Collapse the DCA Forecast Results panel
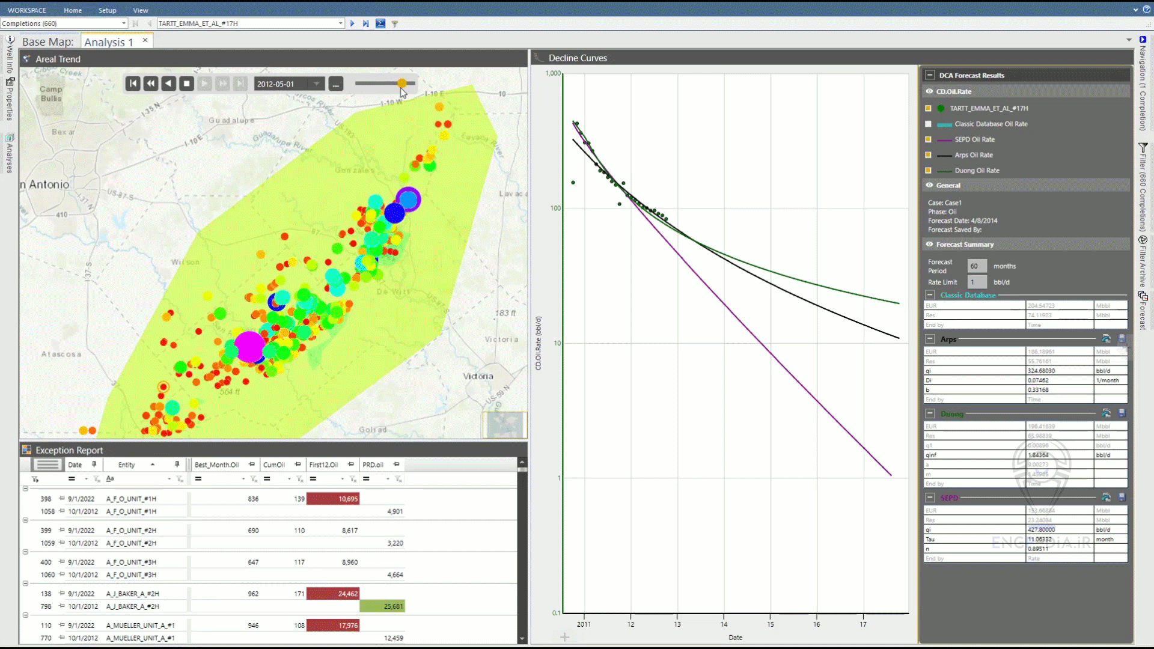Screen dimensions: 1154x649 point(929,75)
